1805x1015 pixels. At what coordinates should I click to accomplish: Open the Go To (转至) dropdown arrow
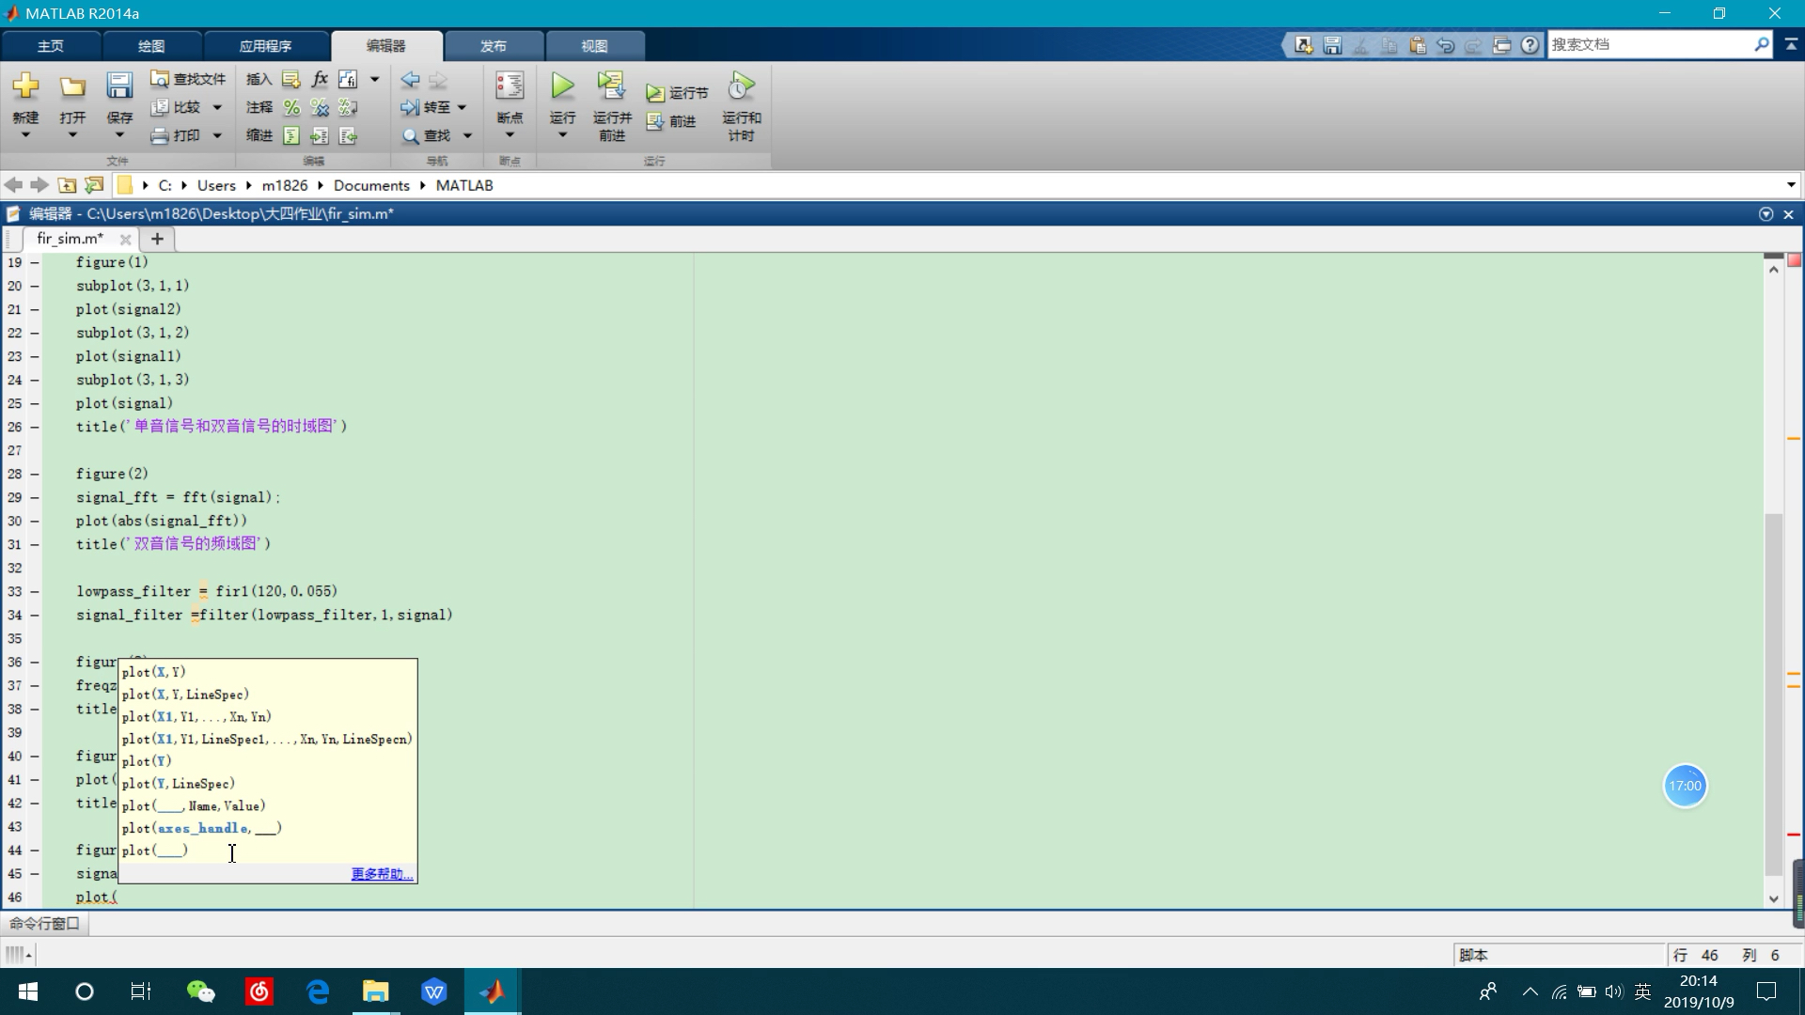point(462,107)
